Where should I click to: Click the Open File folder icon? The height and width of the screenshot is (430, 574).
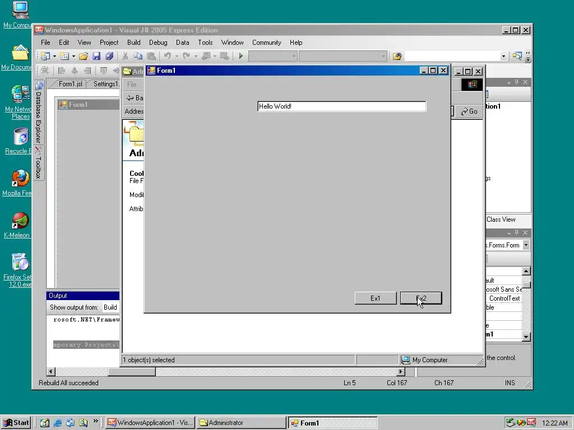point(84,56)
